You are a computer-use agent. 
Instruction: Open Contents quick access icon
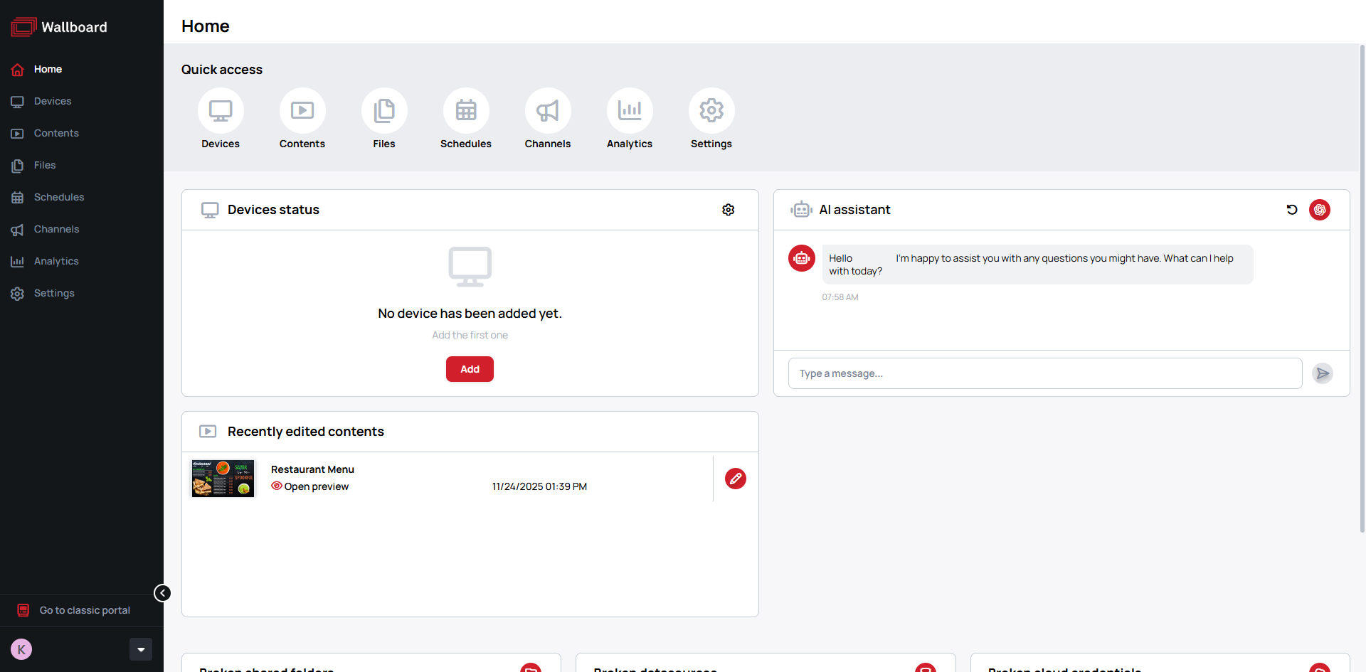(302, 111)
